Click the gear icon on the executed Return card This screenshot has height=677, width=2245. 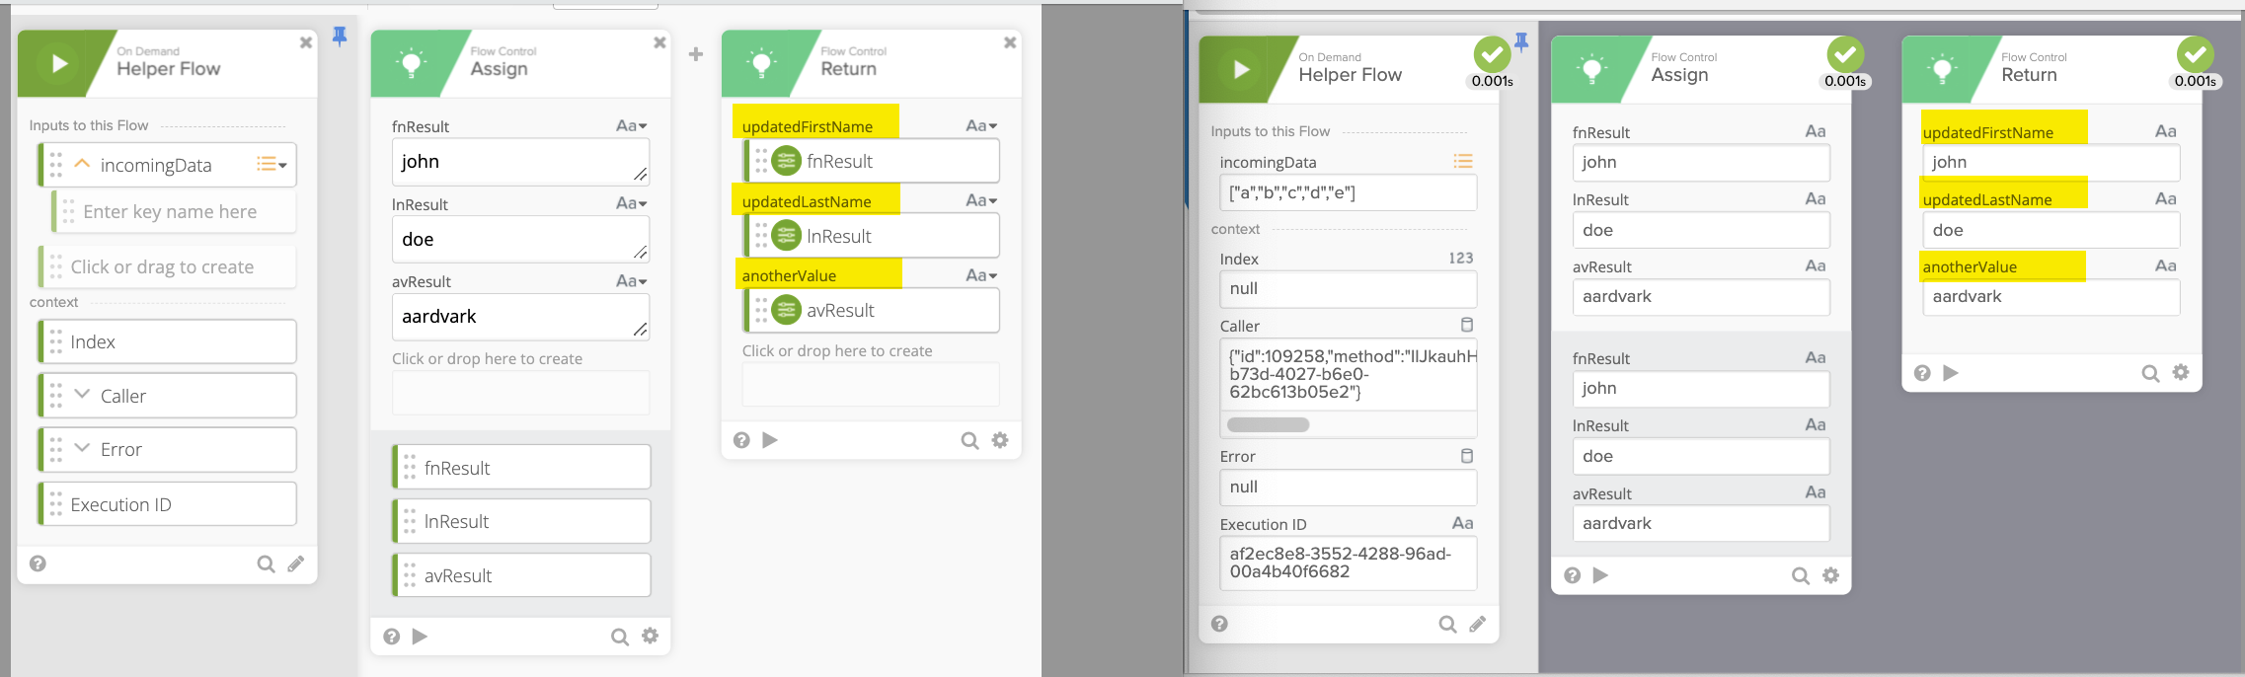2181,372
